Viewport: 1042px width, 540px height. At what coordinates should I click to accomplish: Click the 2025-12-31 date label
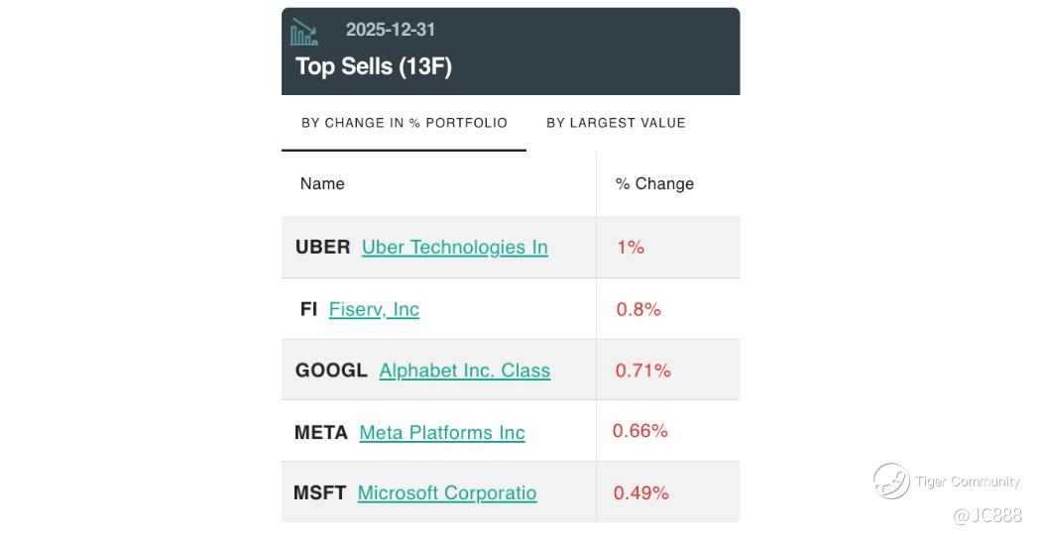click(x=390, y=30)
